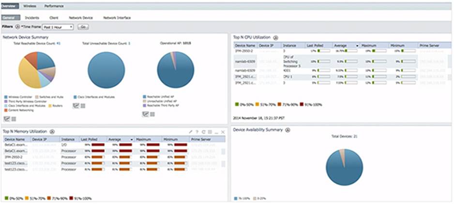
Task: Click Reachable Unified AP legend swatch
Action: click(145, 96)
